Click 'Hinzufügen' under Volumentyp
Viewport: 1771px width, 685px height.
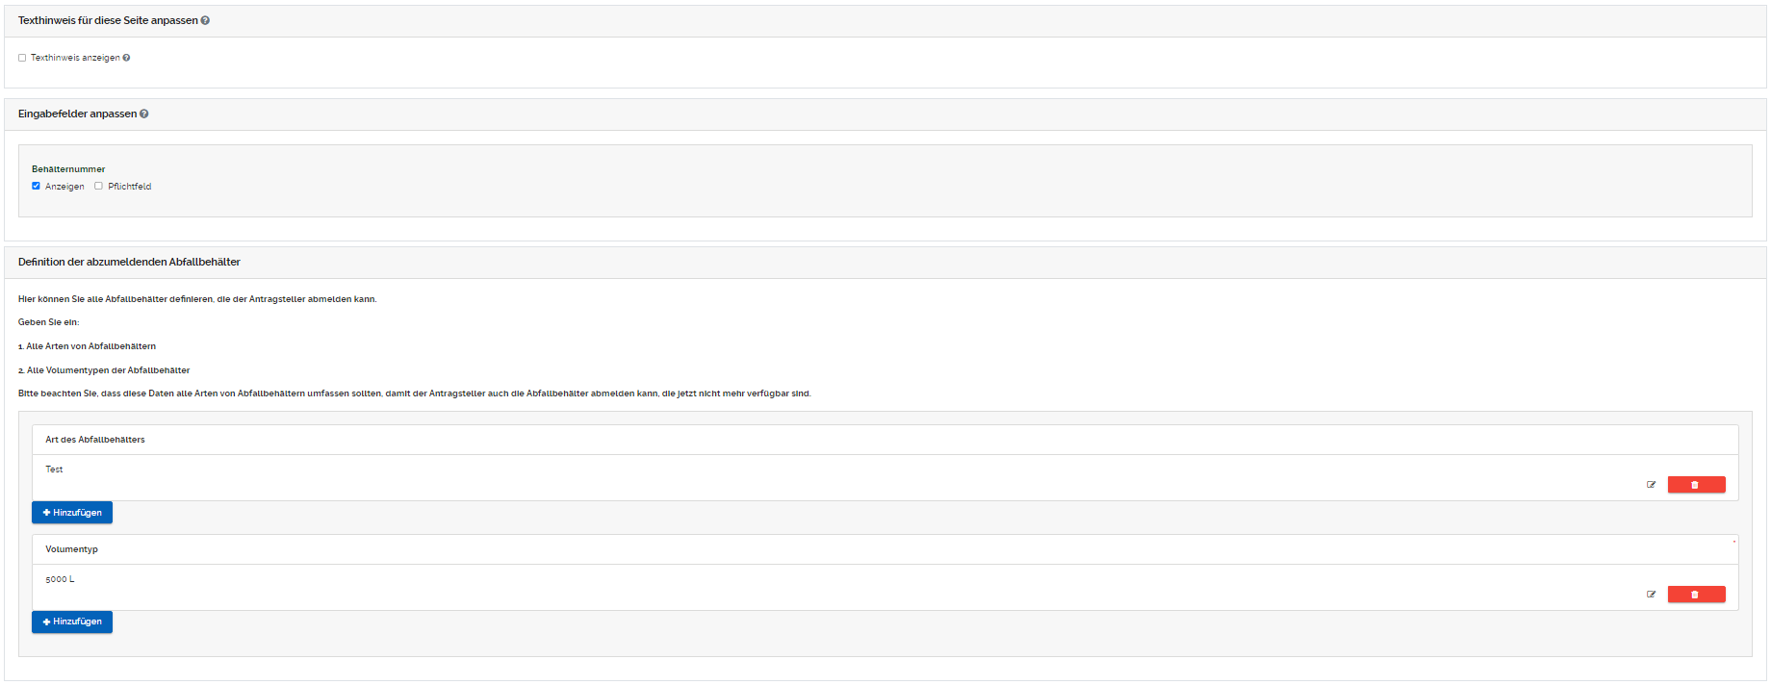[x=72, y=622]
